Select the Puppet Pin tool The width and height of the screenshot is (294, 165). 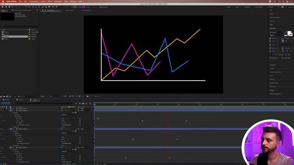[57, 7]
